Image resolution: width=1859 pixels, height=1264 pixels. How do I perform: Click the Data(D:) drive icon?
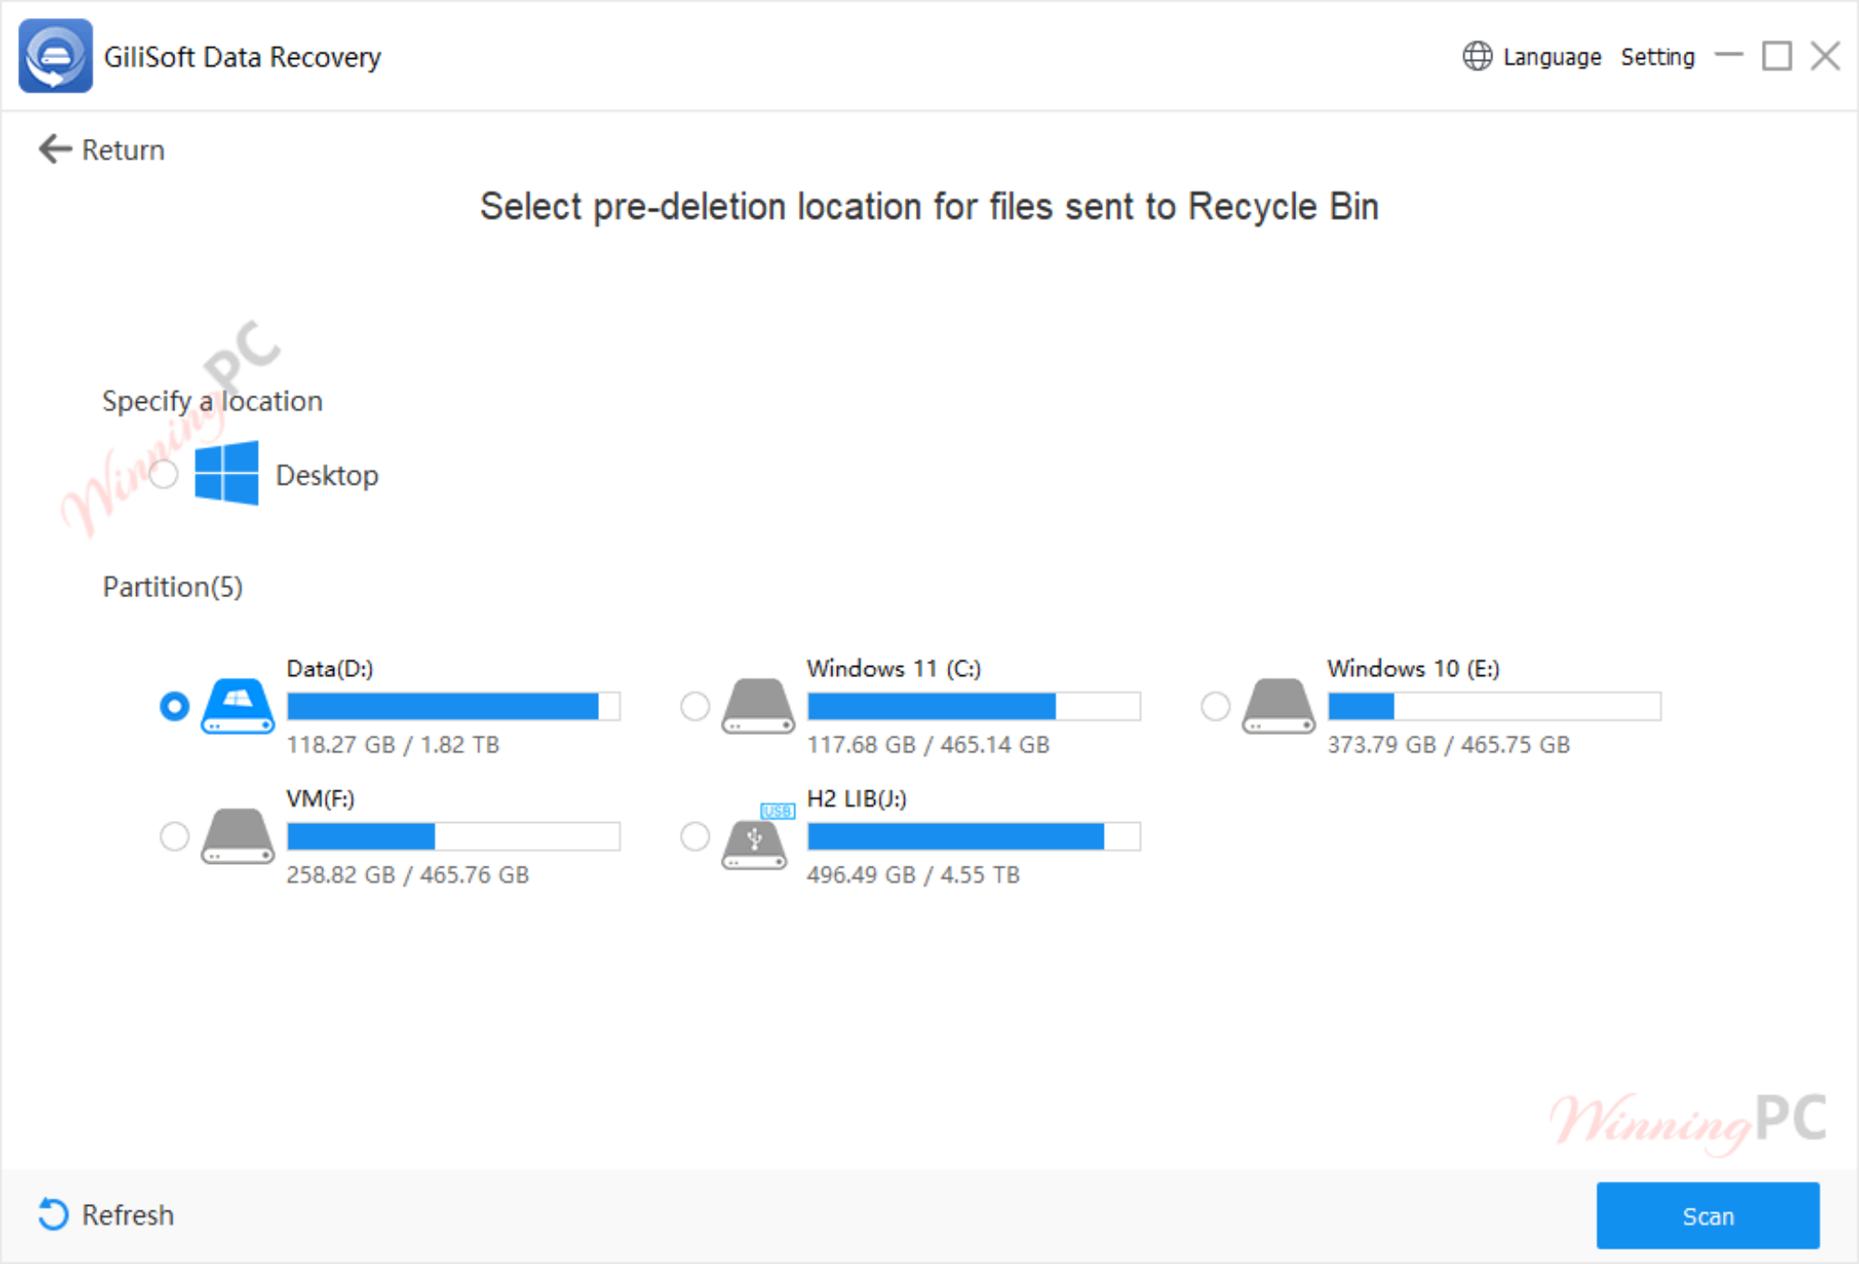point(238,706)
